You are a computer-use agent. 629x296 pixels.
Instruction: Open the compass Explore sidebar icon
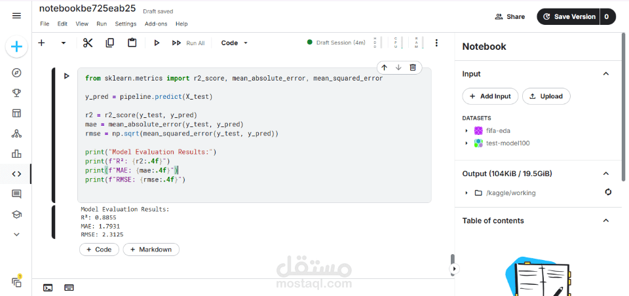point(16,73)
